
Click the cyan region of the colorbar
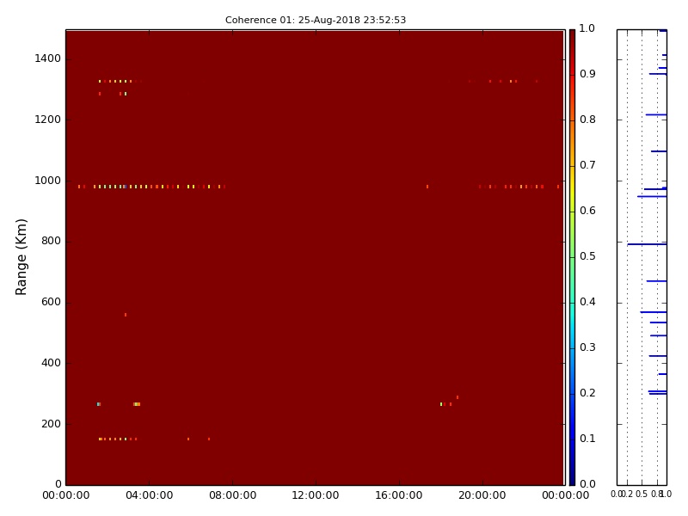[572, 314]
